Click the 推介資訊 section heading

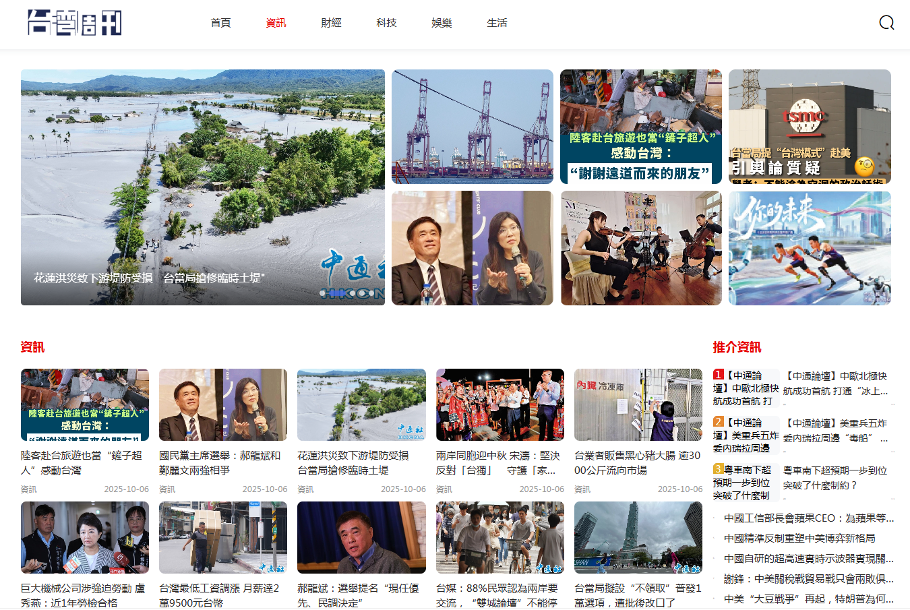pyautogui.click(x=737, y=347)
